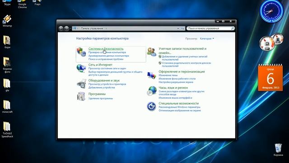Open the Сеть и Интернет globe icon
Screen dimensions: 289x163
[81, 68]
